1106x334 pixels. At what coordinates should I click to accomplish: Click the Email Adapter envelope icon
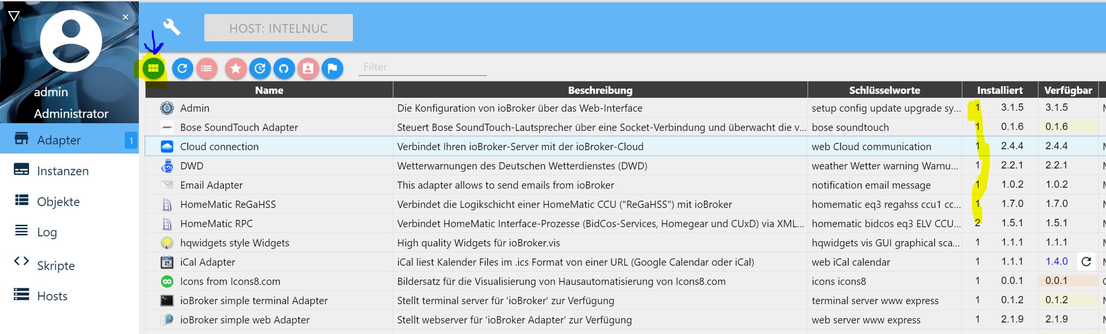click(x=167, y=185)
